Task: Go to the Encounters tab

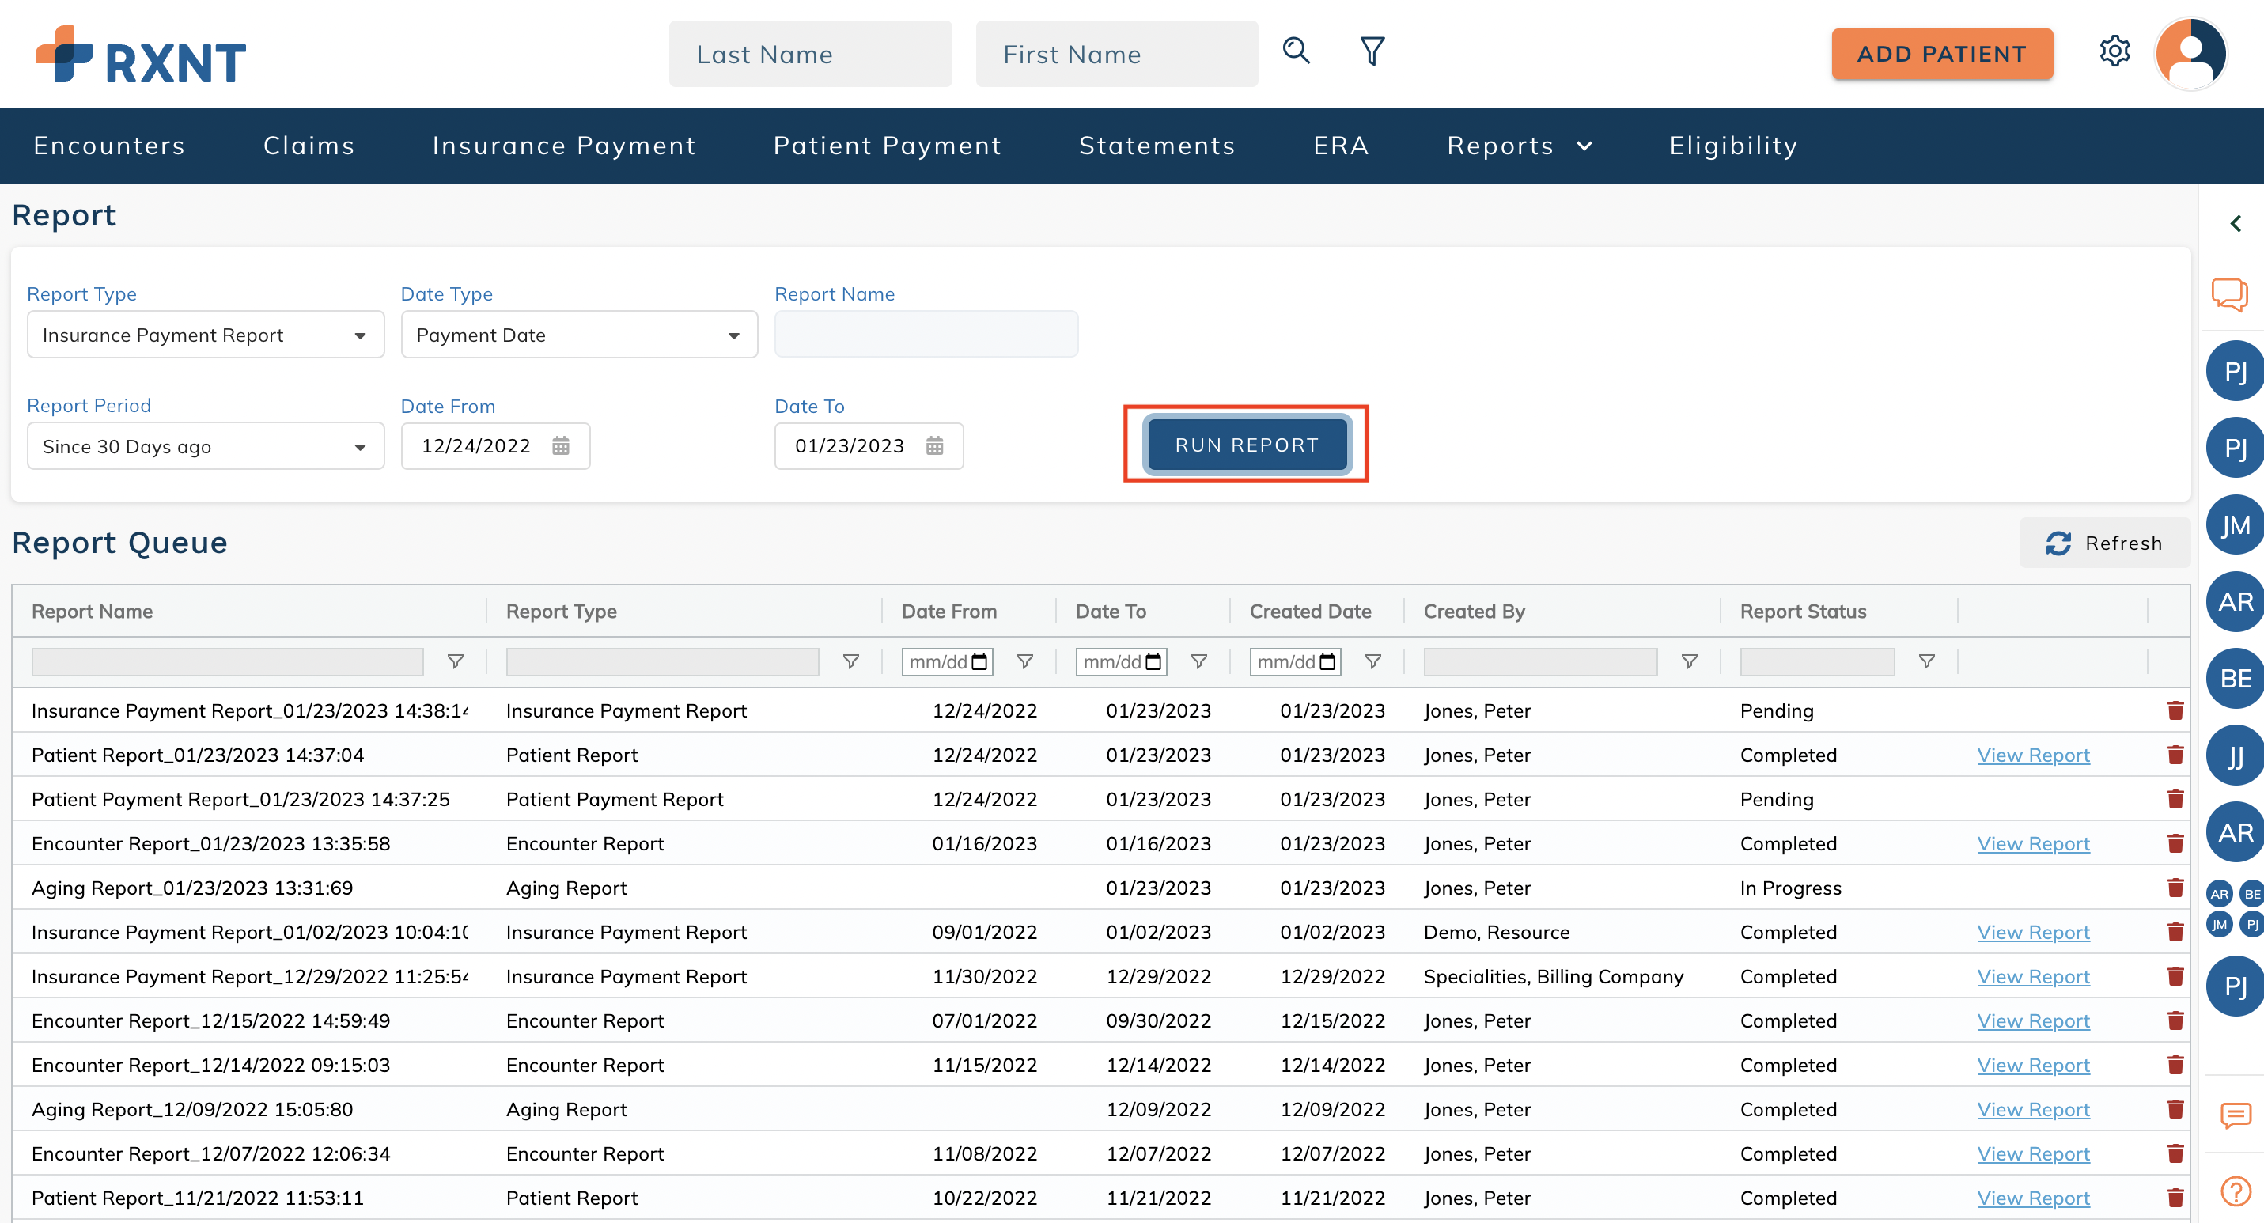Action: click(109, 146)
